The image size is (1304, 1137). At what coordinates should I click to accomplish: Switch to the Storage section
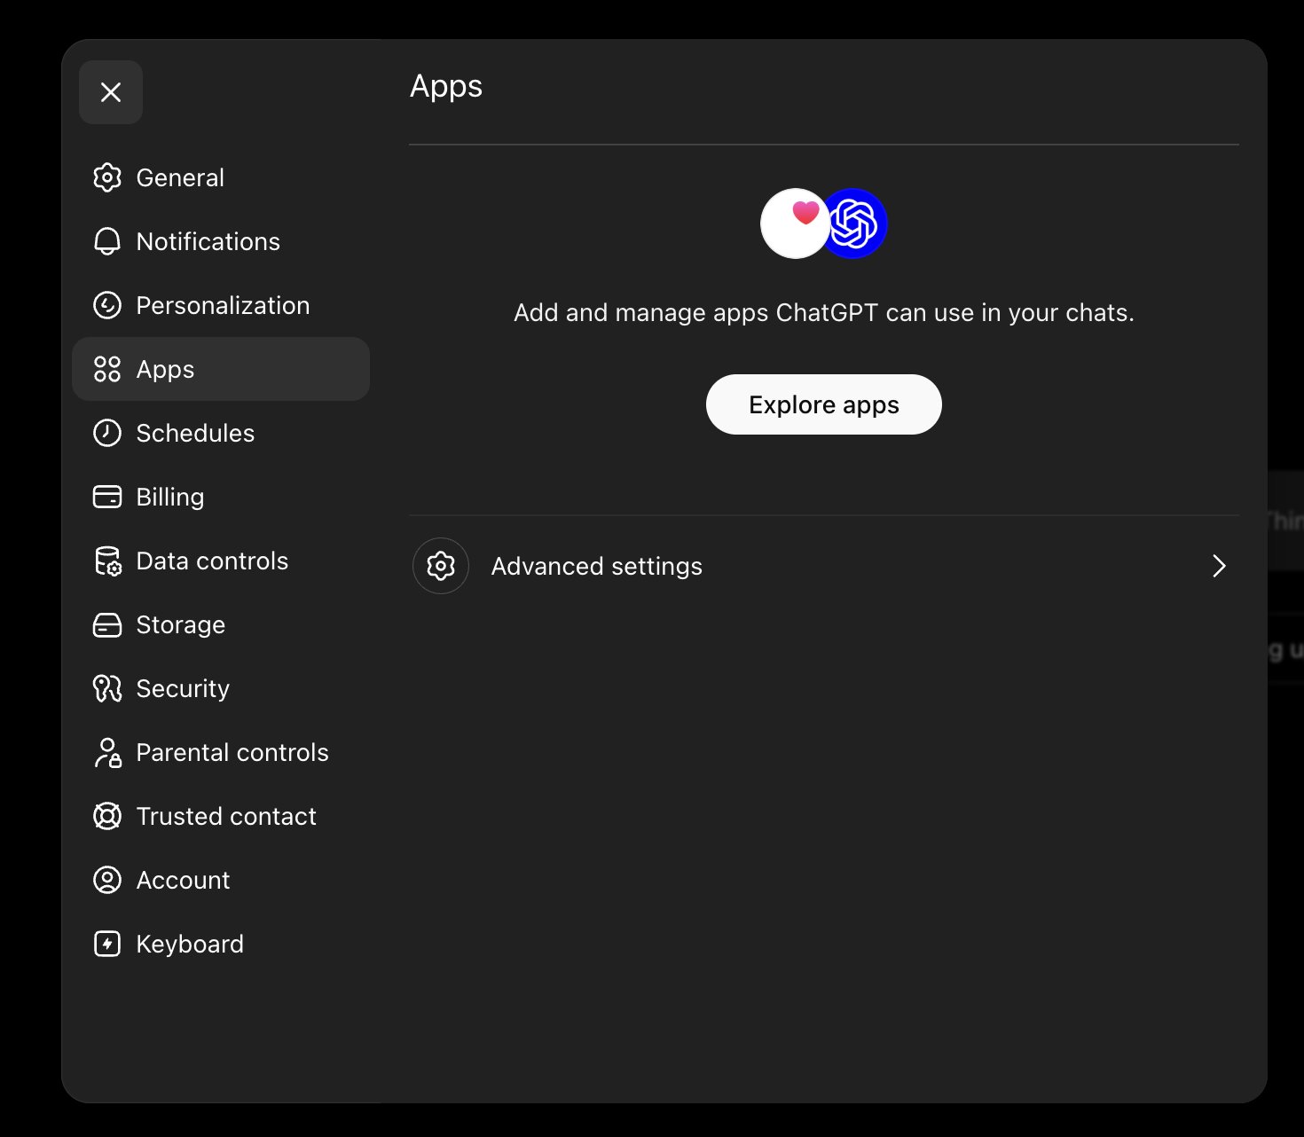(x=221, y=624)
